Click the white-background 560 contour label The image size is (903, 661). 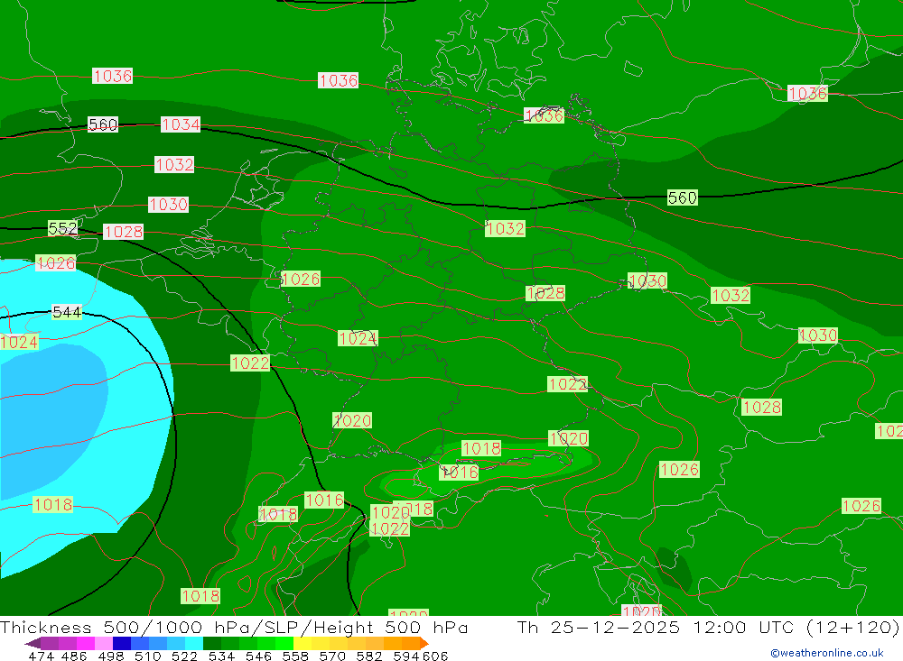click(x=103, y=124)
